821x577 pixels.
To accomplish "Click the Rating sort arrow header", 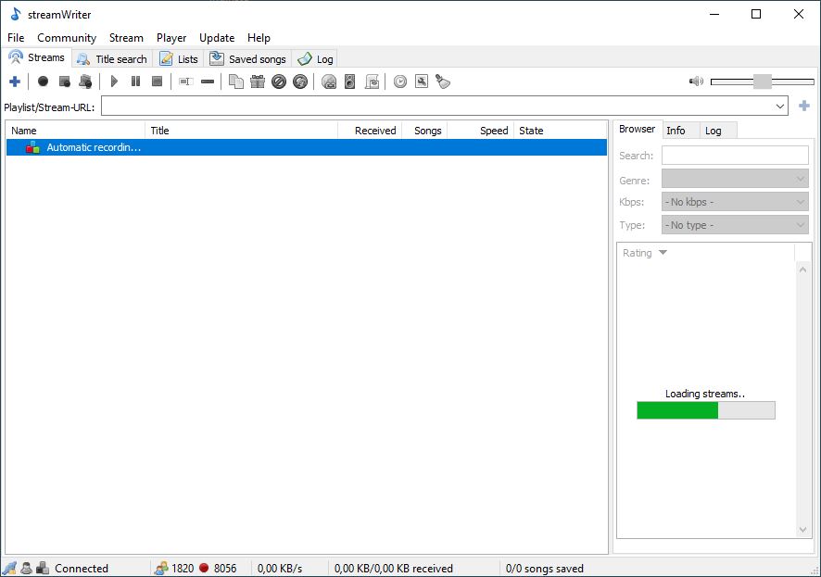I will click(x=663, y=253).
